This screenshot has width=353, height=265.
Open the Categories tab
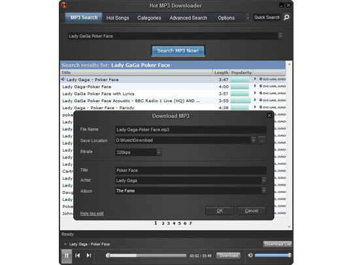(149, 18)
